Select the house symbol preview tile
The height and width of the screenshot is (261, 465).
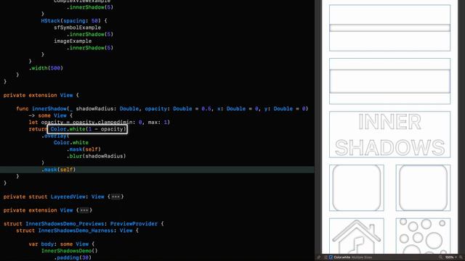click(x=357, y=236)
